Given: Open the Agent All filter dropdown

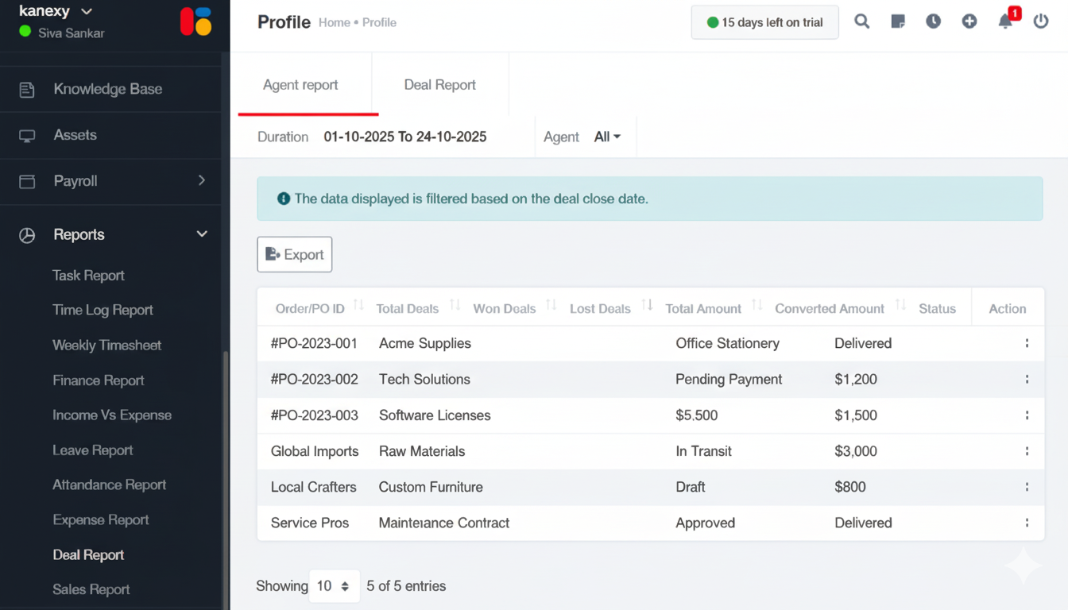Looking at the screenshot, I should pos(607,137).
